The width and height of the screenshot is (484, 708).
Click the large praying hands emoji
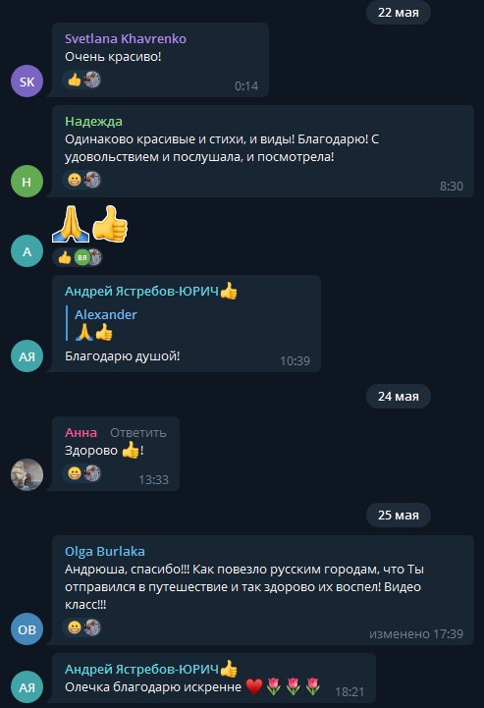[71, 225]
